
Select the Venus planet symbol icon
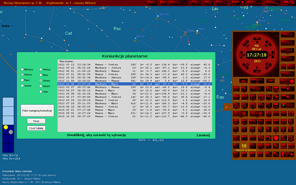[x=244, y=129]
